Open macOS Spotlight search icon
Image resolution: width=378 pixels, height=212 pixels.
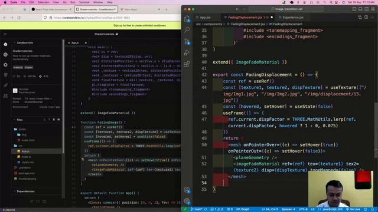tap(331, 2)
